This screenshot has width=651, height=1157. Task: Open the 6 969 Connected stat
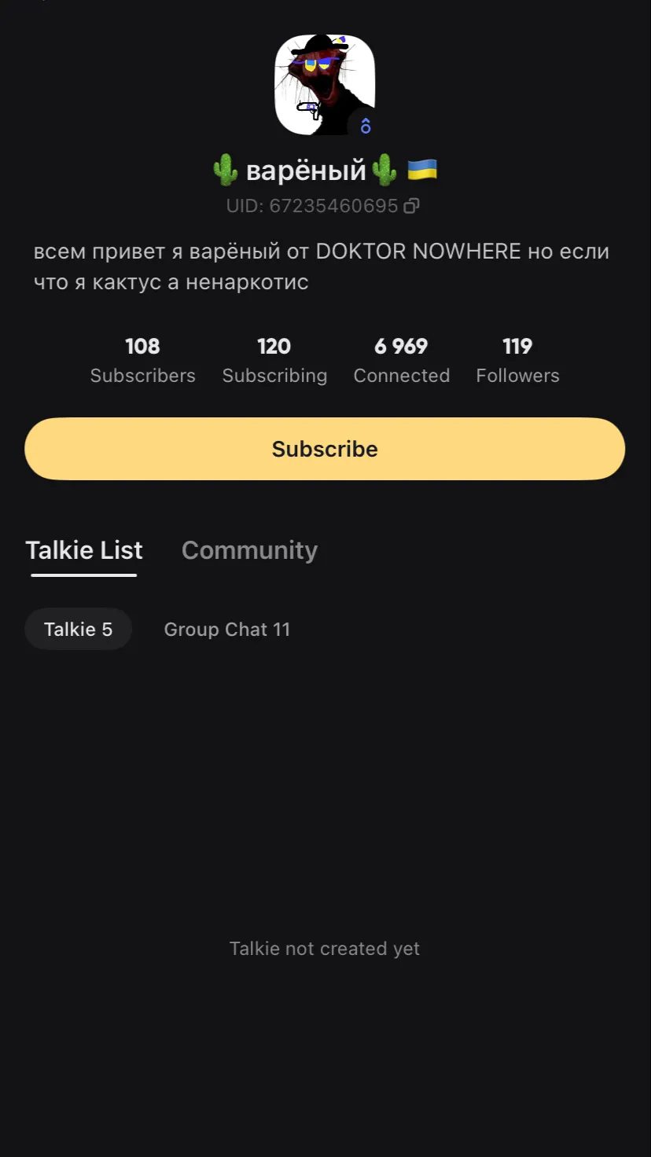tap(401, 360)
